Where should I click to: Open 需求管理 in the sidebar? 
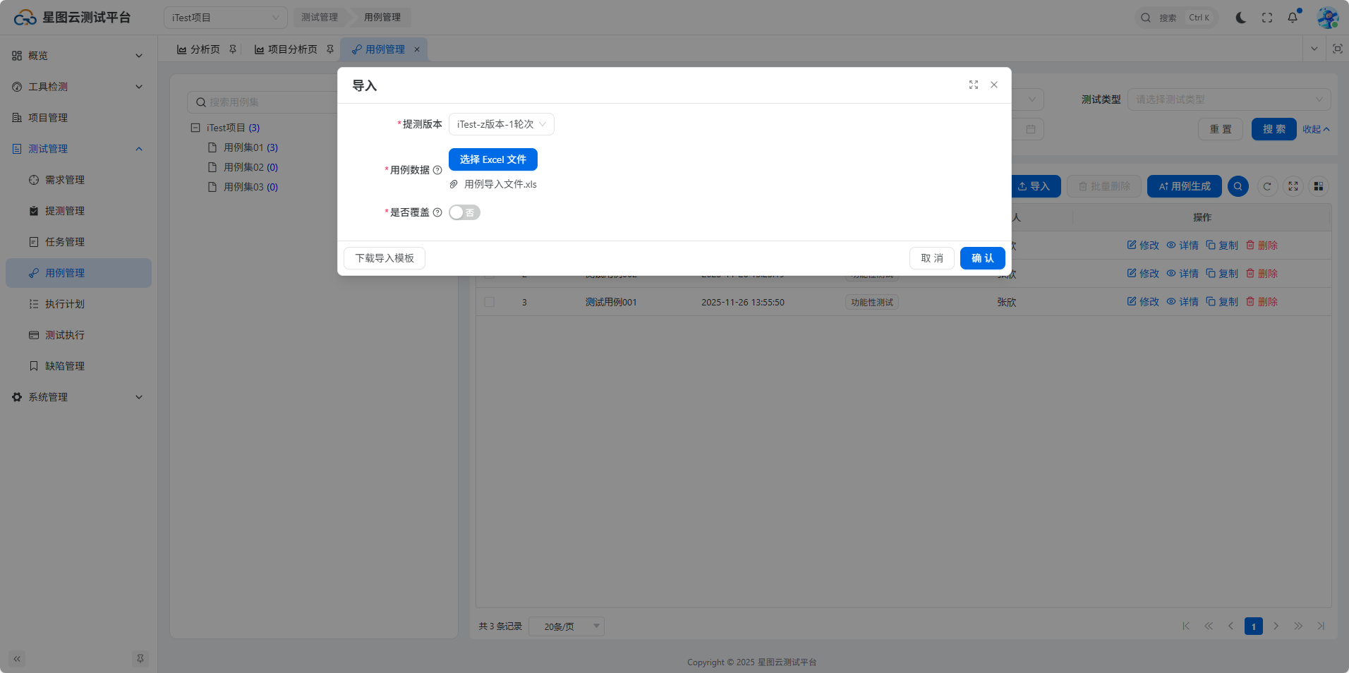[x=65, y=180]
